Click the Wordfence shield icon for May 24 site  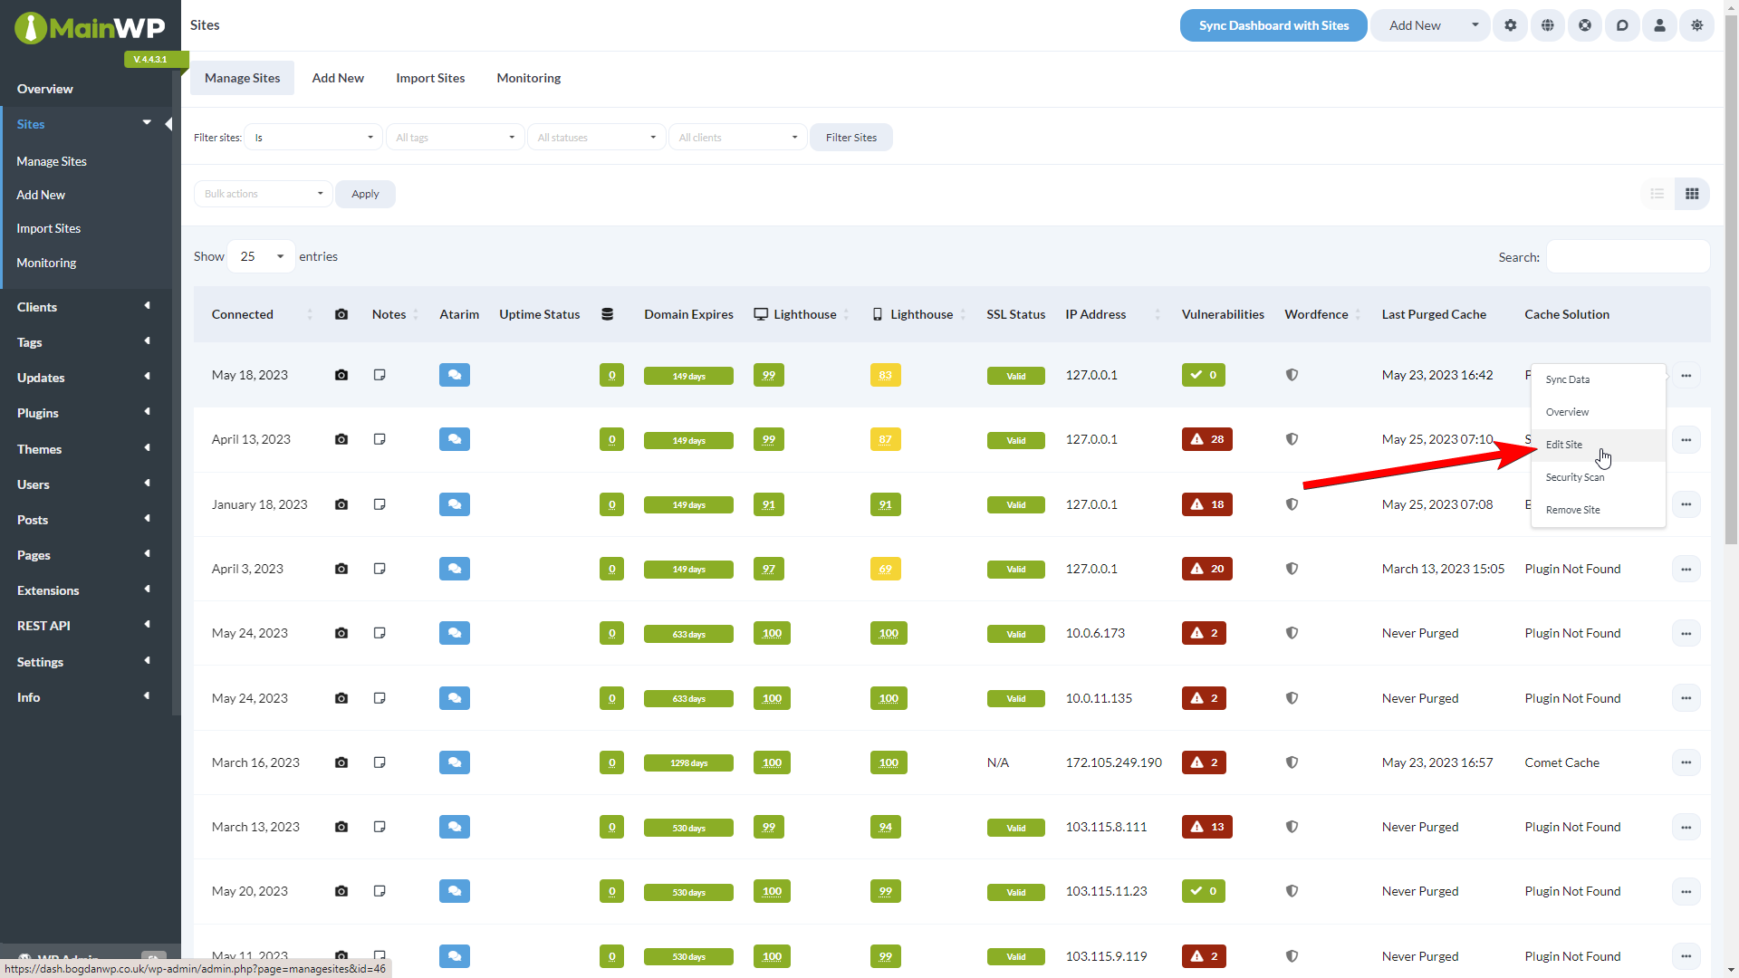click(x=1292, y=633)
